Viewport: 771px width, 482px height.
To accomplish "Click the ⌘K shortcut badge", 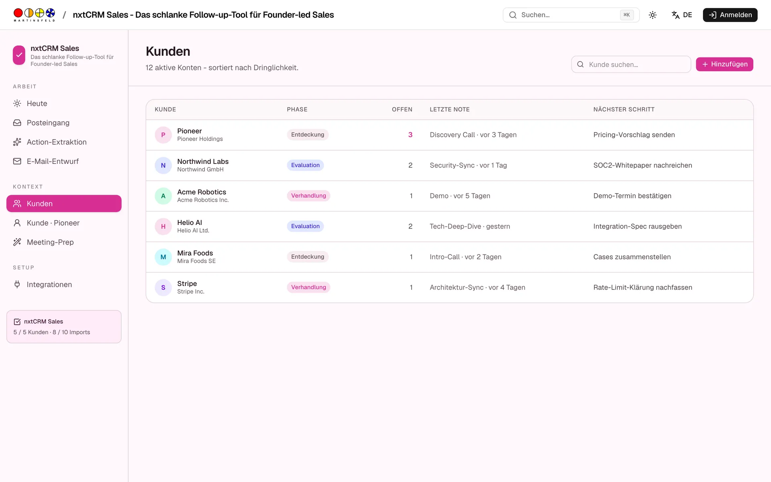I will tap(626, 15).
